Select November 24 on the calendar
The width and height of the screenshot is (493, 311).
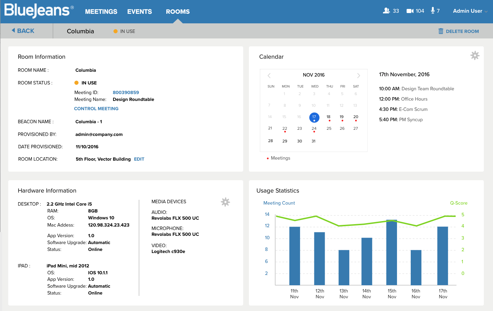point(314,129)
